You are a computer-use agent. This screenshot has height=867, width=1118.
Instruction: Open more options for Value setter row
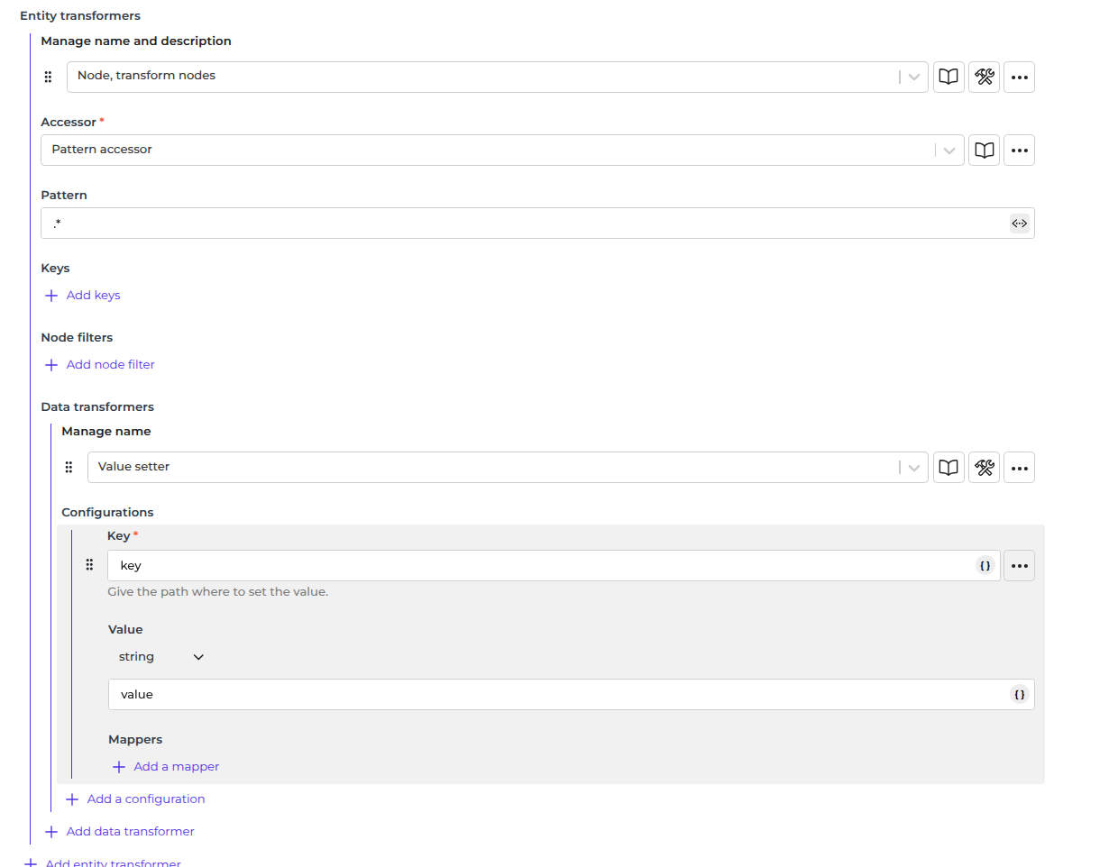(x=1019, y=467)
